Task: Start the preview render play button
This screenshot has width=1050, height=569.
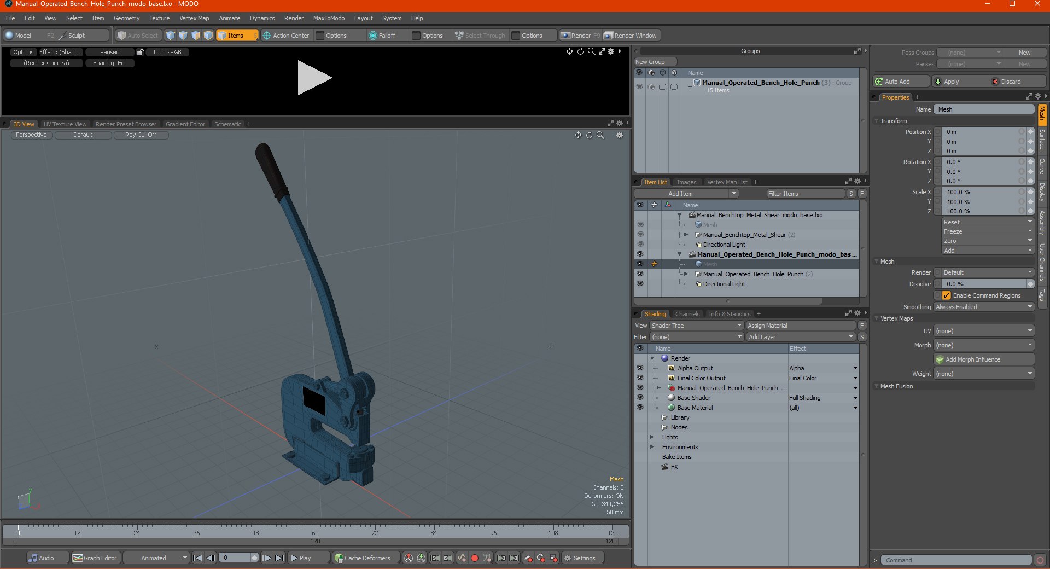Action: [314, 78]
